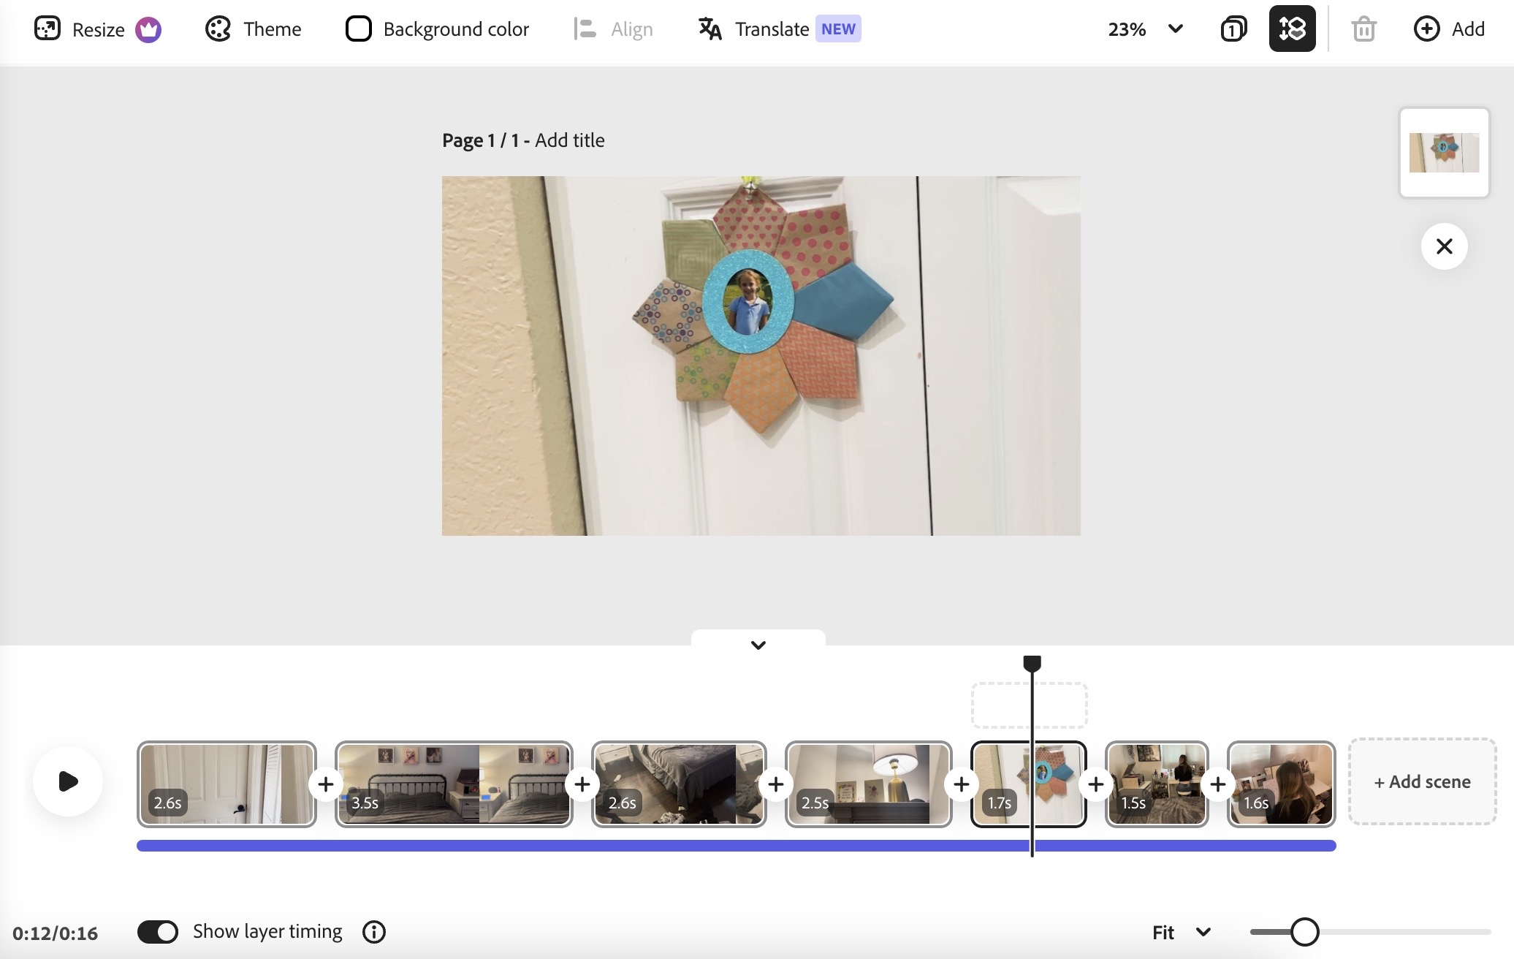Click the empty layer placeholder above the 1.7s scene

pos(1029,705)
